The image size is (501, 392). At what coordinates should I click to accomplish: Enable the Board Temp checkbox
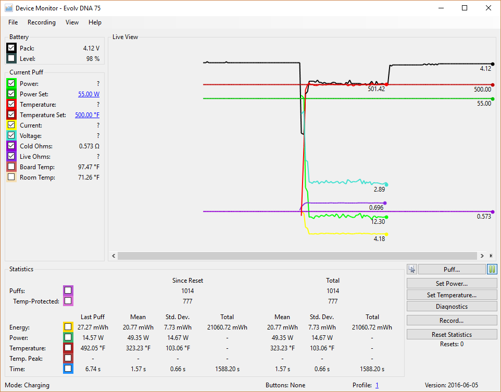coord(11,167)
